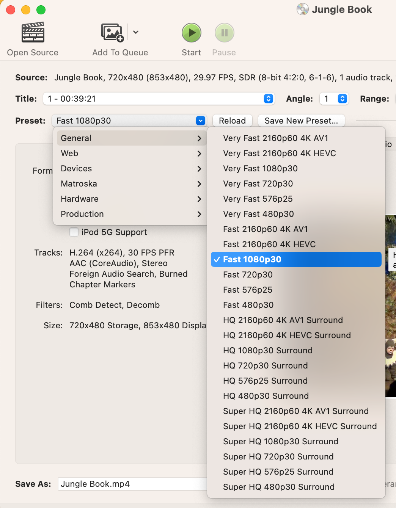The height and width of the screenshot is (508, 396).
Task: Select Super HQ 576p25 Surround preset
Action: pos(296,472)
